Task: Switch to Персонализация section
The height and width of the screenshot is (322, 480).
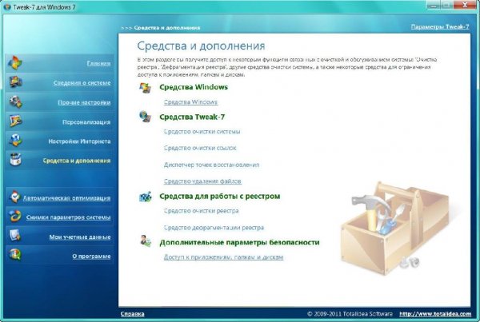Action: click(x=86, y=122)
